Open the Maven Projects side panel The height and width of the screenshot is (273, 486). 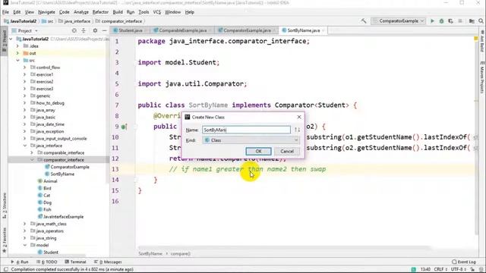pyautogui.click(x=482, y=77)
